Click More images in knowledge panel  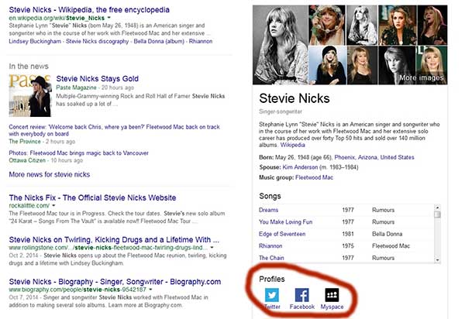[x=421, y=78]
